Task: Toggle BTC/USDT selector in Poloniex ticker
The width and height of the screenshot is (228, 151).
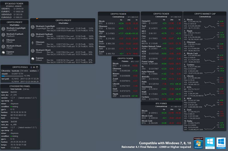Action: pyautogui.click(x=135, y=61)
